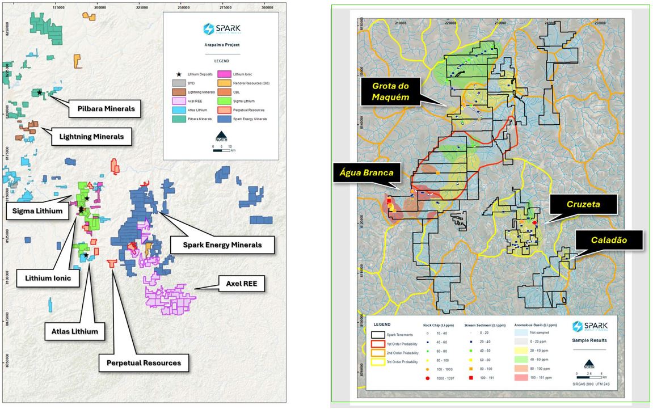The height and width of the screenshot is (409, 653).
Task: Click the Lightning Minerals brown legend swatch
Action: (x=179, y=92)
